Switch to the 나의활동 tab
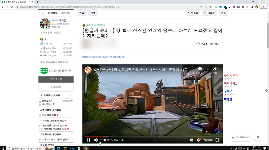The image size is (269, 150). [65, 13]
